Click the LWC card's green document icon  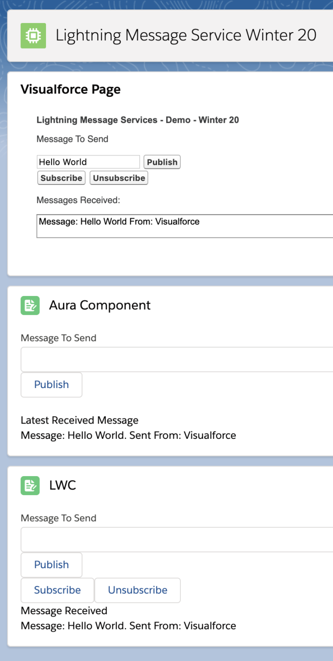(29, 486)
